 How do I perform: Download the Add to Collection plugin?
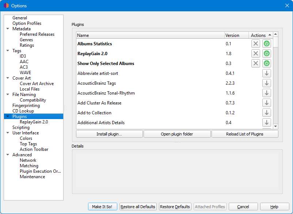(267, 113)
